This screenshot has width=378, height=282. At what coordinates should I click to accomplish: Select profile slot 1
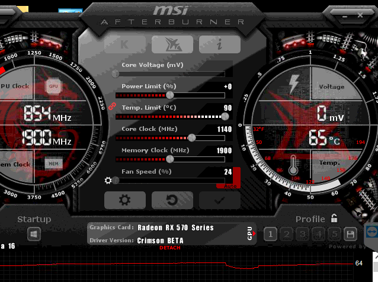pos(270,234)
